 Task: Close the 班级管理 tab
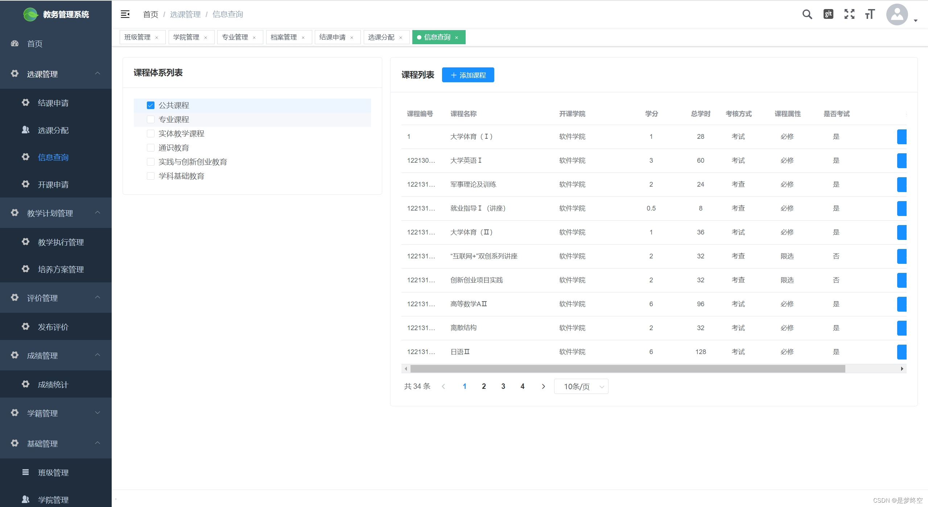point(157,38)
